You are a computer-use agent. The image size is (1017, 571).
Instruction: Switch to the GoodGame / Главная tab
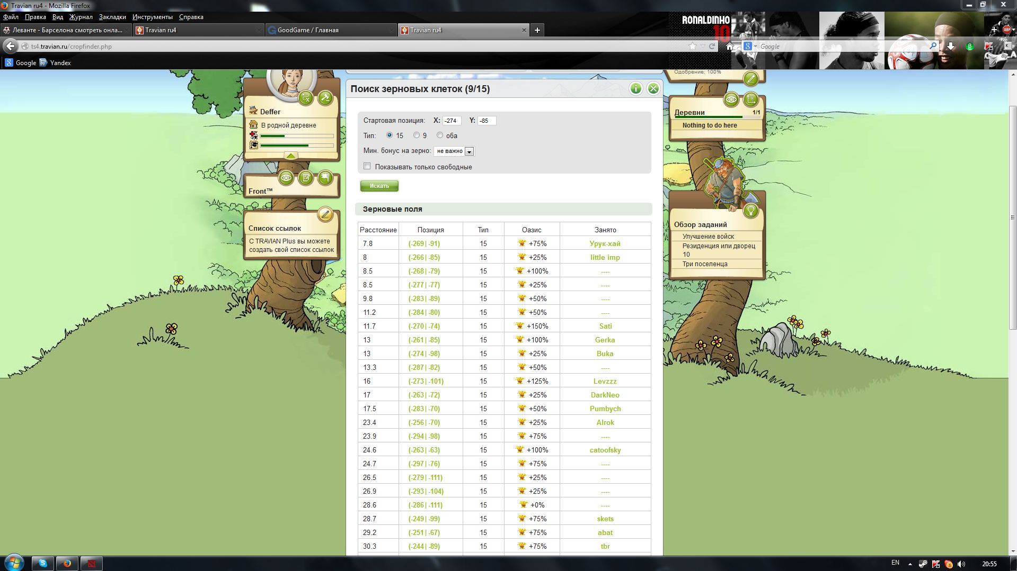331,30
